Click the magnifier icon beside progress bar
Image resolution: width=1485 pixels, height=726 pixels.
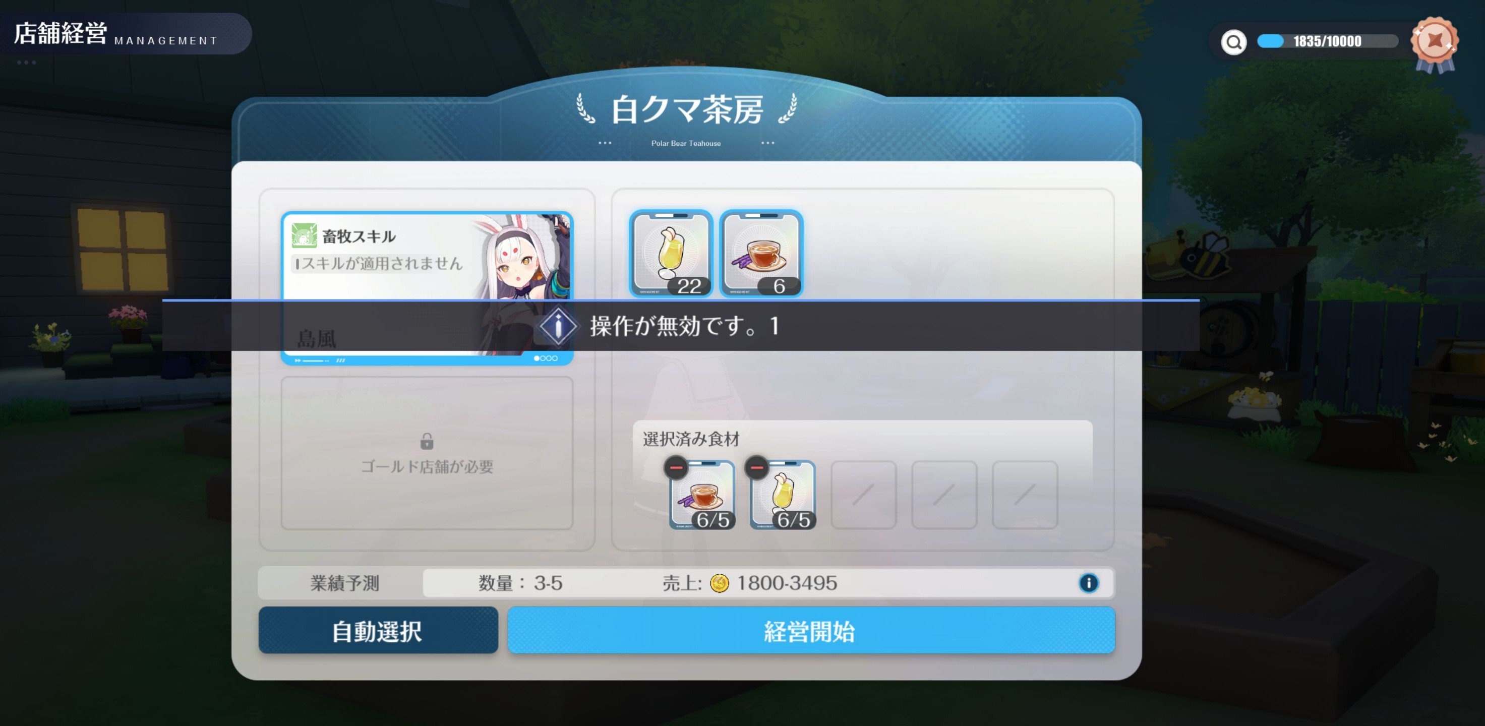pyautogui.click(x=1234, y=42)
